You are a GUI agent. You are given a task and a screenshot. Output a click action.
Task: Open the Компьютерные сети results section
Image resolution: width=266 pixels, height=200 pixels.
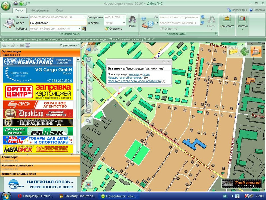pyautogui.click(x=40, y=167)
